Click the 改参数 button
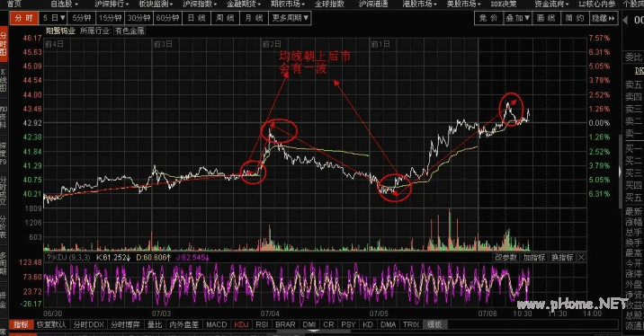 (505, 258)
